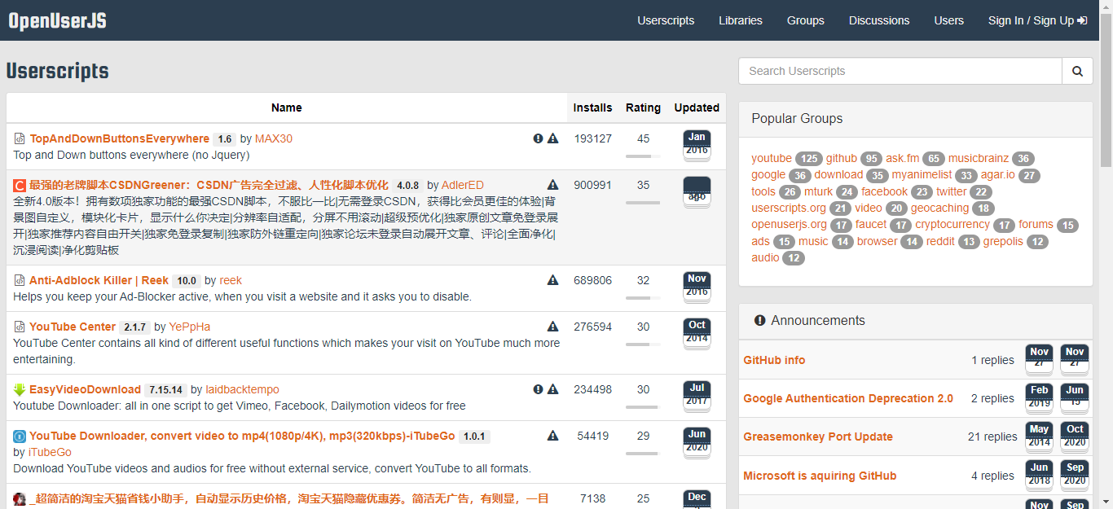Click warning triangle in YouTube Center row
Image resolution: width=1113 pixels, height=509 pixels.
pos(553,327)
